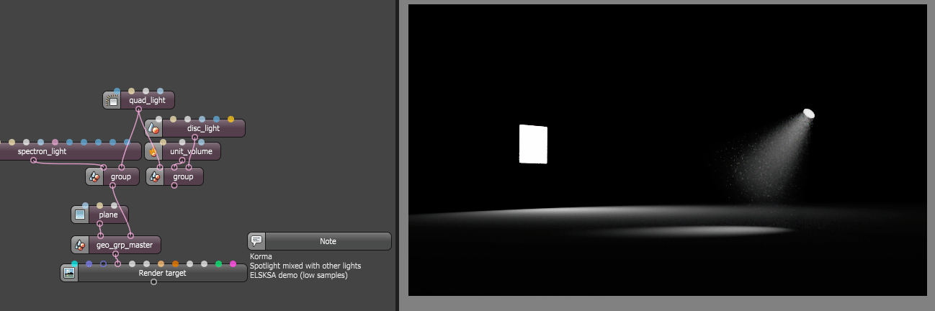Click the disc spotlight in the render viewport

coord(809,114)
